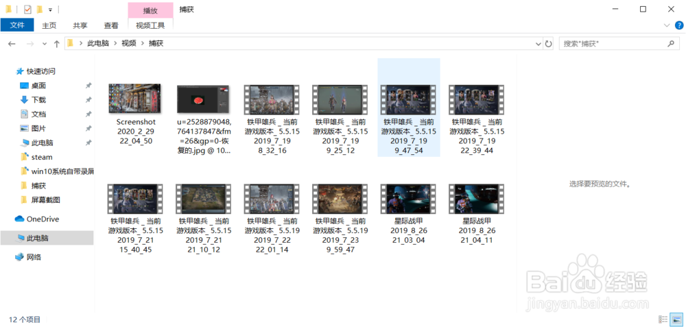This screenshot has height=327, width=686.
Task: Expand the address bar history dropdown
Action: (x=539, y=44)
